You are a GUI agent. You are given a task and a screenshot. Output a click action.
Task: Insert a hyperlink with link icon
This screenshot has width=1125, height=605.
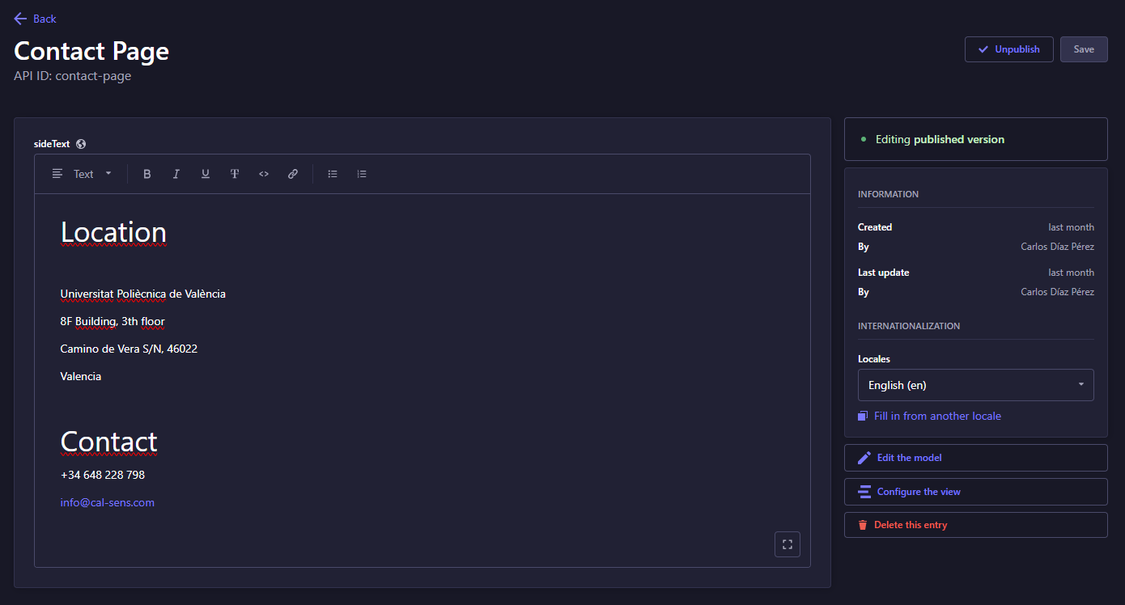coord(293,174)
